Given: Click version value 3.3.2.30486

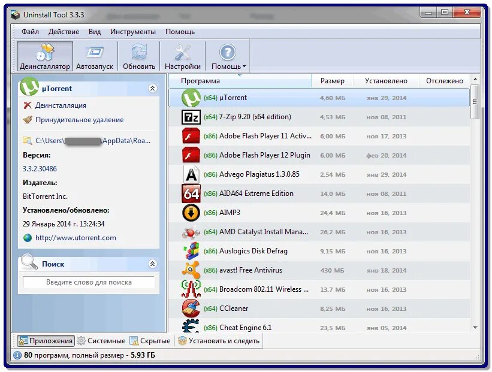Looking at the screenshot, I should (x=40, y=169).
